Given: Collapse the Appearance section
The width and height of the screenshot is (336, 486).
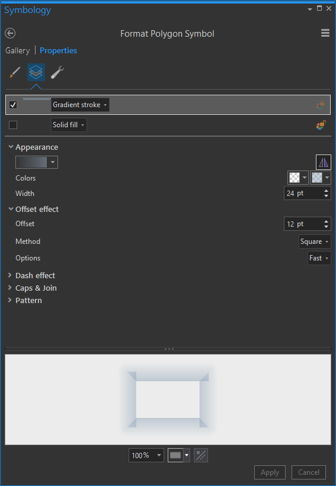Looking at the screenshot, I should 11,147.
